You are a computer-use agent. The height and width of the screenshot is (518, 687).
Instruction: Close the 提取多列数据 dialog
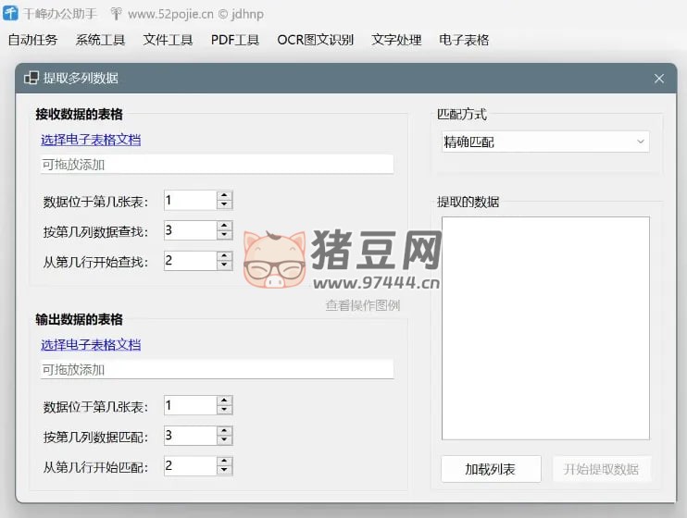pos(659,79)
